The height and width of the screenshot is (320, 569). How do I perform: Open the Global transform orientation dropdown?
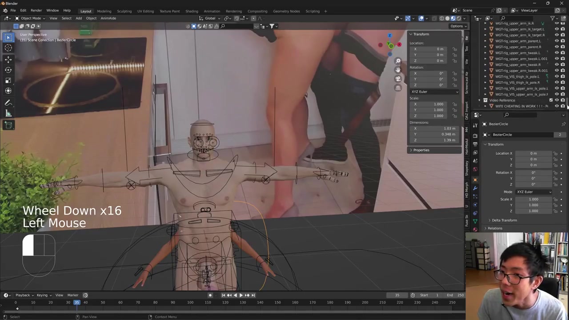click(x=210, y=18)
